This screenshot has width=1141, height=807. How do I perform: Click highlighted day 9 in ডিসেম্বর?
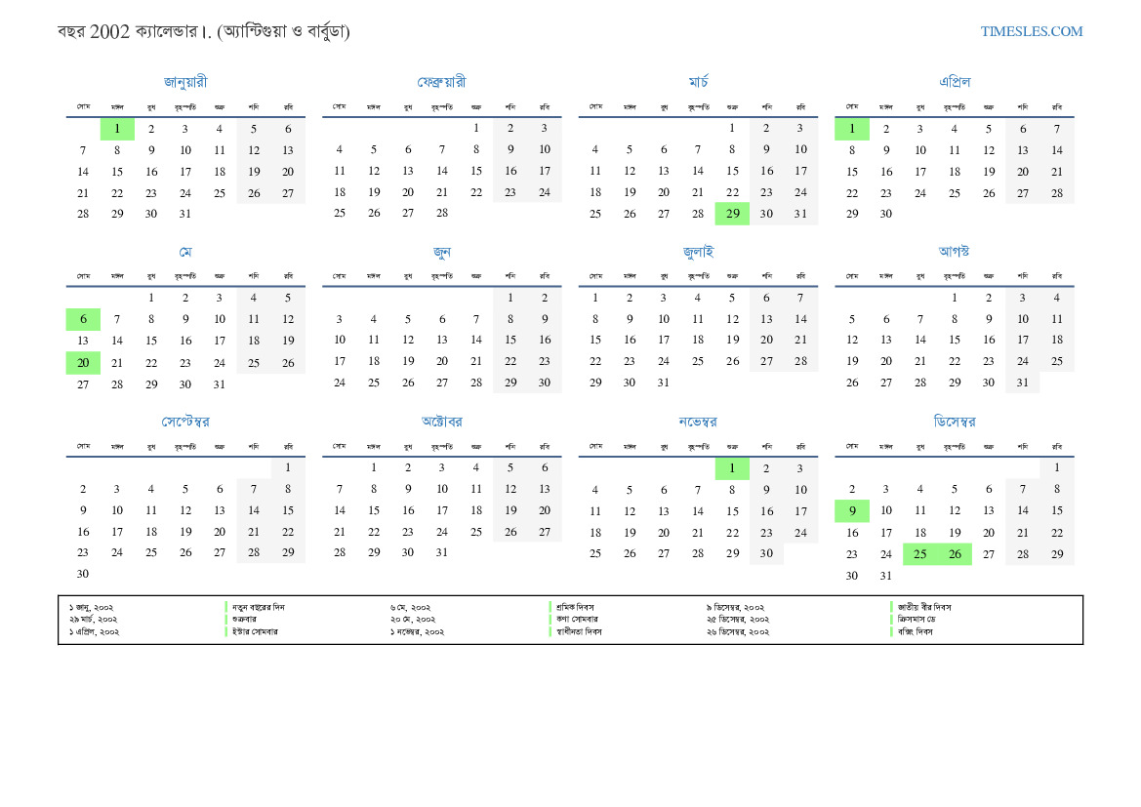pyautogui.click(x=852, y=510)
